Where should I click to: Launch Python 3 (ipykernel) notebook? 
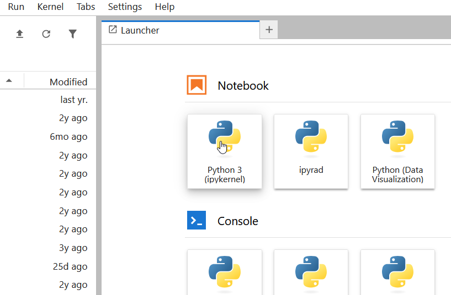point(225,151)
